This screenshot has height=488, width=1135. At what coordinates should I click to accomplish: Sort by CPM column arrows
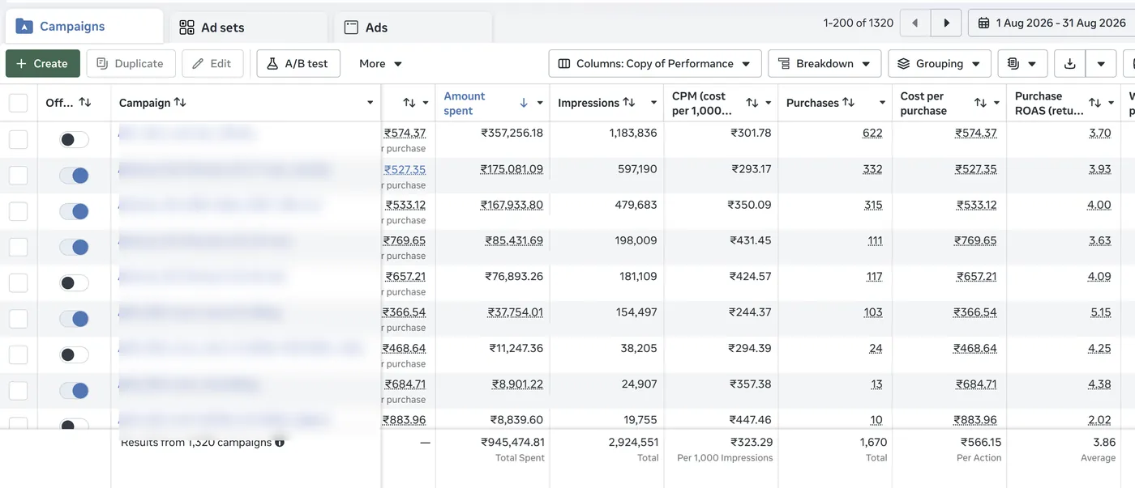[752, 103]
